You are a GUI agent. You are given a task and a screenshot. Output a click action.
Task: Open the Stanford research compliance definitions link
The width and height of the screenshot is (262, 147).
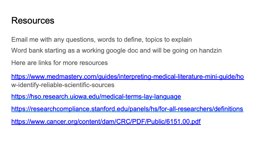click(x=127, y=109)
